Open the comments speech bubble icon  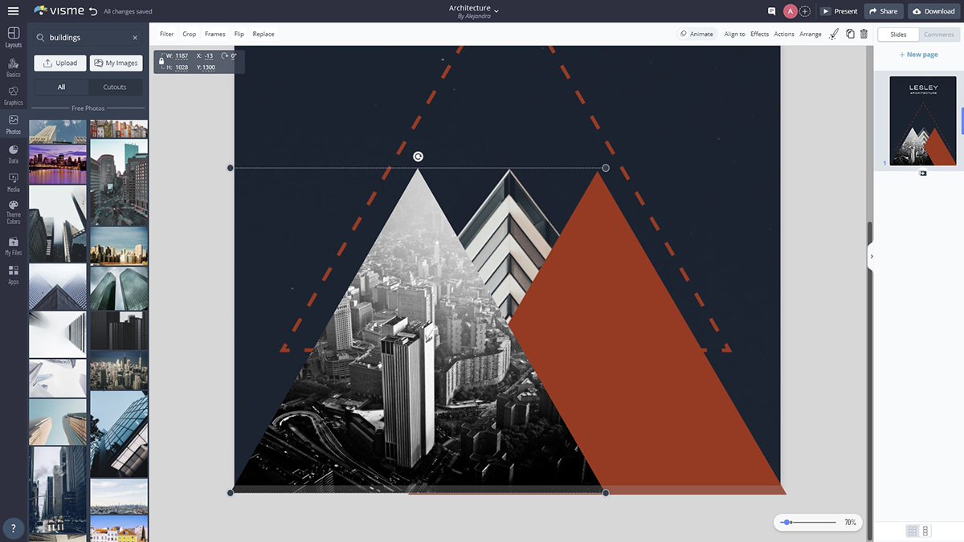(772, 11)
